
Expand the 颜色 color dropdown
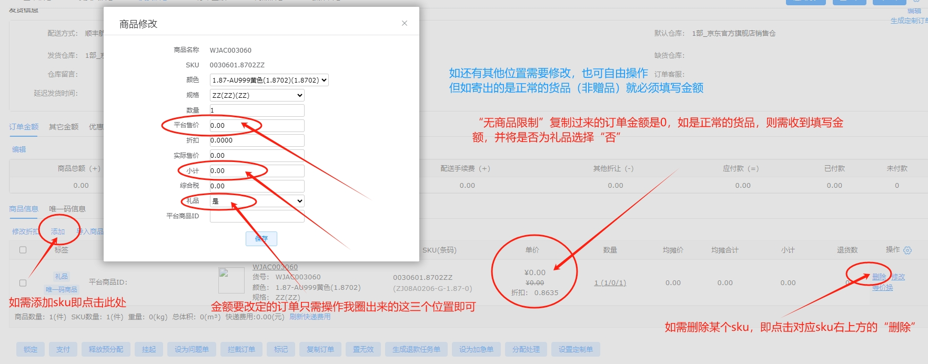pyautogui.click(x=269, y=80)
